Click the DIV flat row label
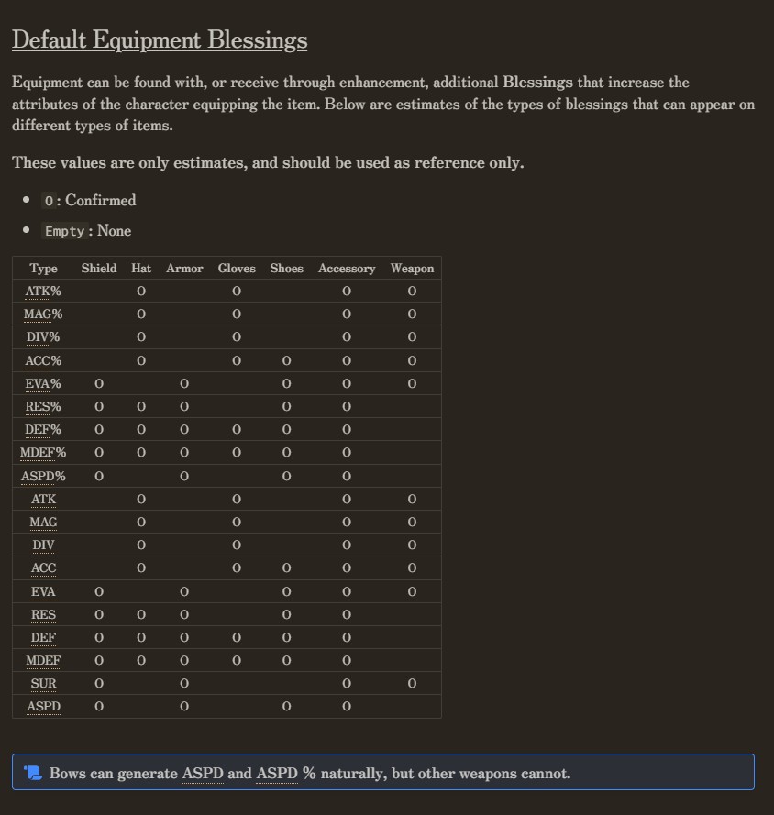The height and width of the screenshot is (815, 774). click(x=43, y=545)
